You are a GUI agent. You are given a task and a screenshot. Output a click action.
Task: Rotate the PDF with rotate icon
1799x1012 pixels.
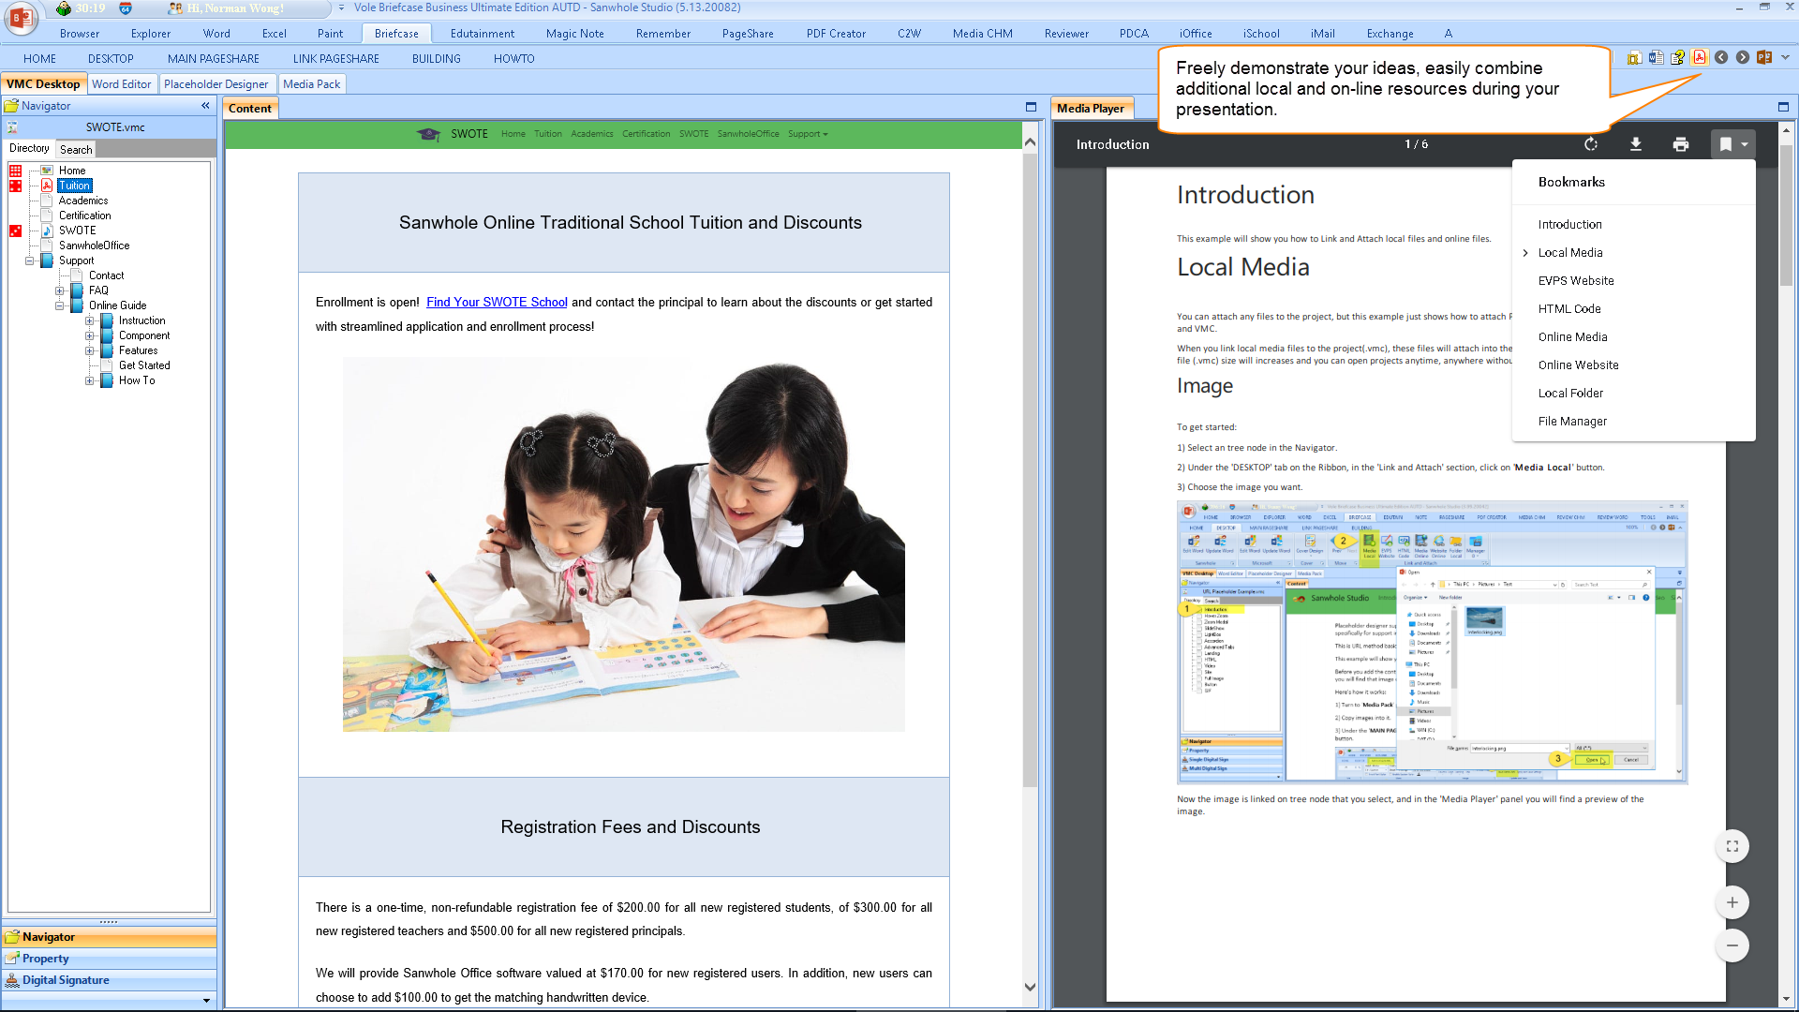pyautogui.click(x=1591, y=144)
